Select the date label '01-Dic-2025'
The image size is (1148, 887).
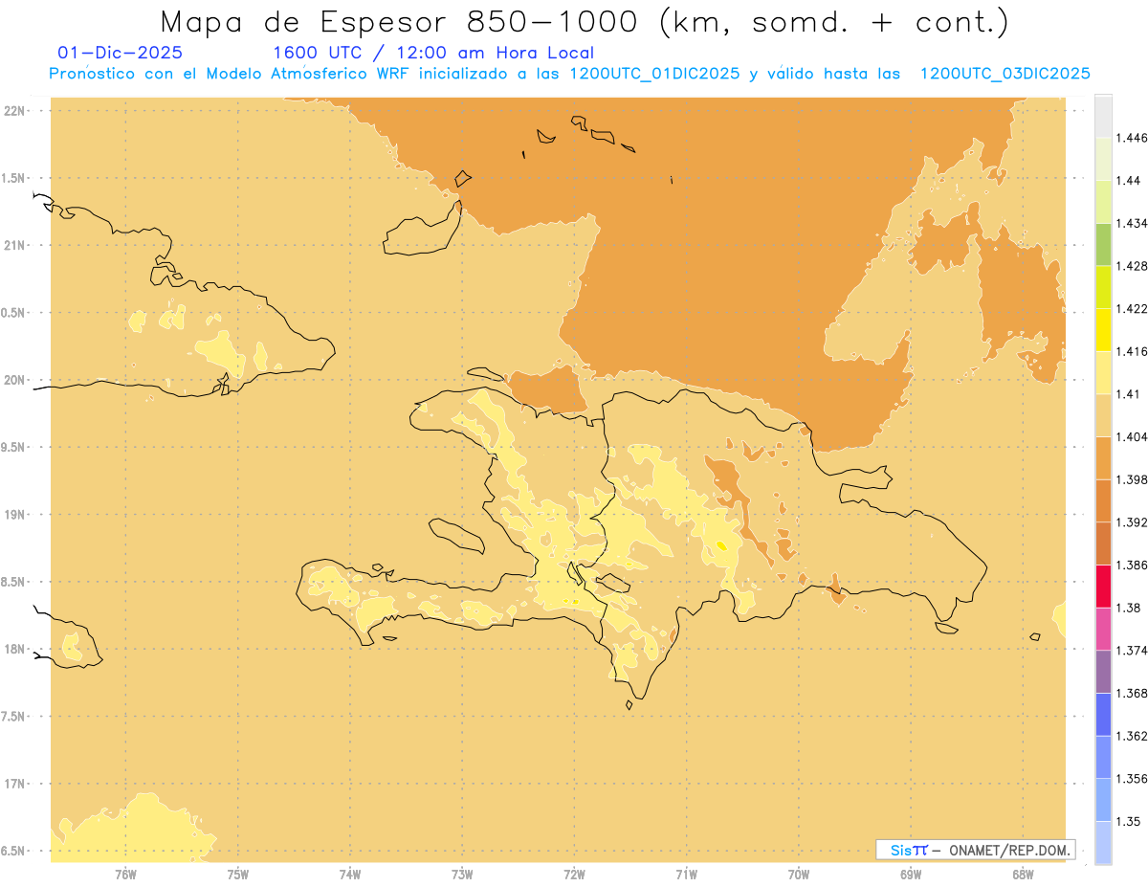[x=121, y=54]
